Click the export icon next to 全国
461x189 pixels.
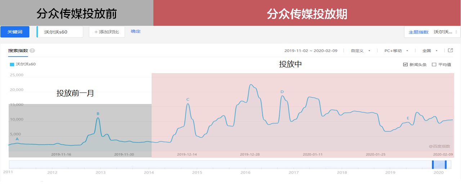pyautogui.click(x=450, y=51)
